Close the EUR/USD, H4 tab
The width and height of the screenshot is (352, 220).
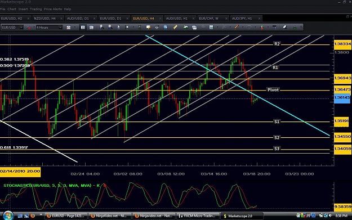tap(161, 19)
